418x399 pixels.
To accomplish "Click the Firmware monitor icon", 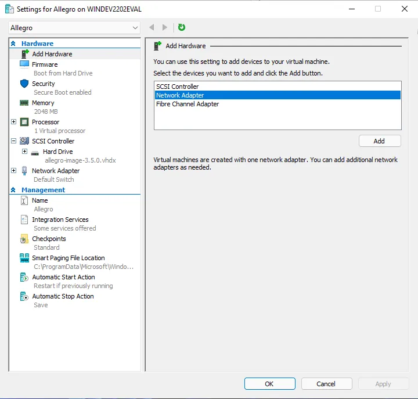I will (24, 64).
